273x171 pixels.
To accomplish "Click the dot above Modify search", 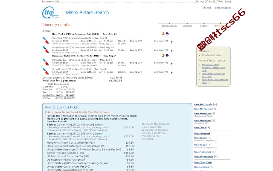I will point(169,23).
